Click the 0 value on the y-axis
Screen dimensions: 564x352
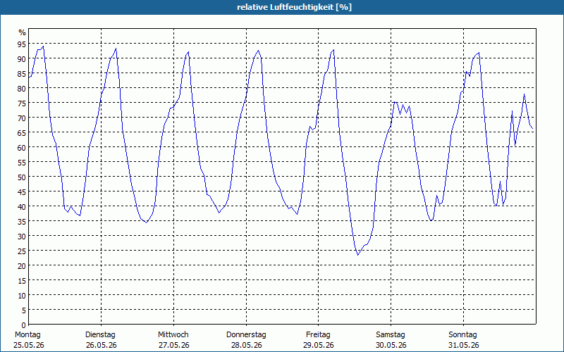pyautogui.click(x=24, y=325)
